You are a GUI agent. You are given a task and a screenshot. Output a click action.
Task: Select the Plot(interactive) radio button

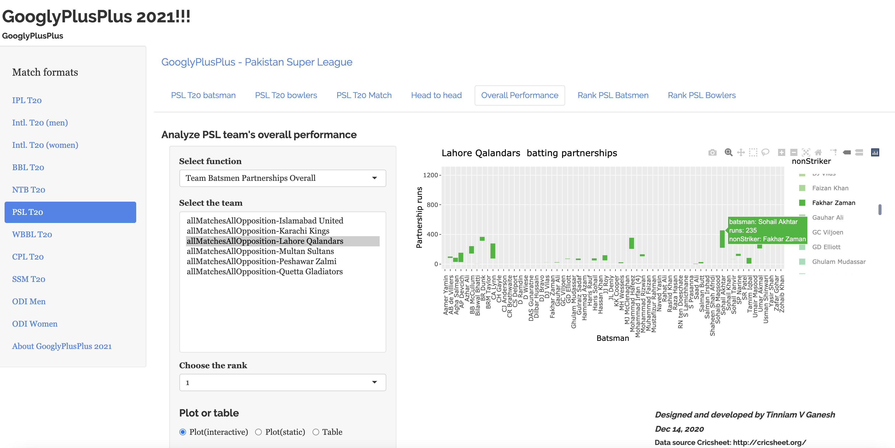pos(183,432)
